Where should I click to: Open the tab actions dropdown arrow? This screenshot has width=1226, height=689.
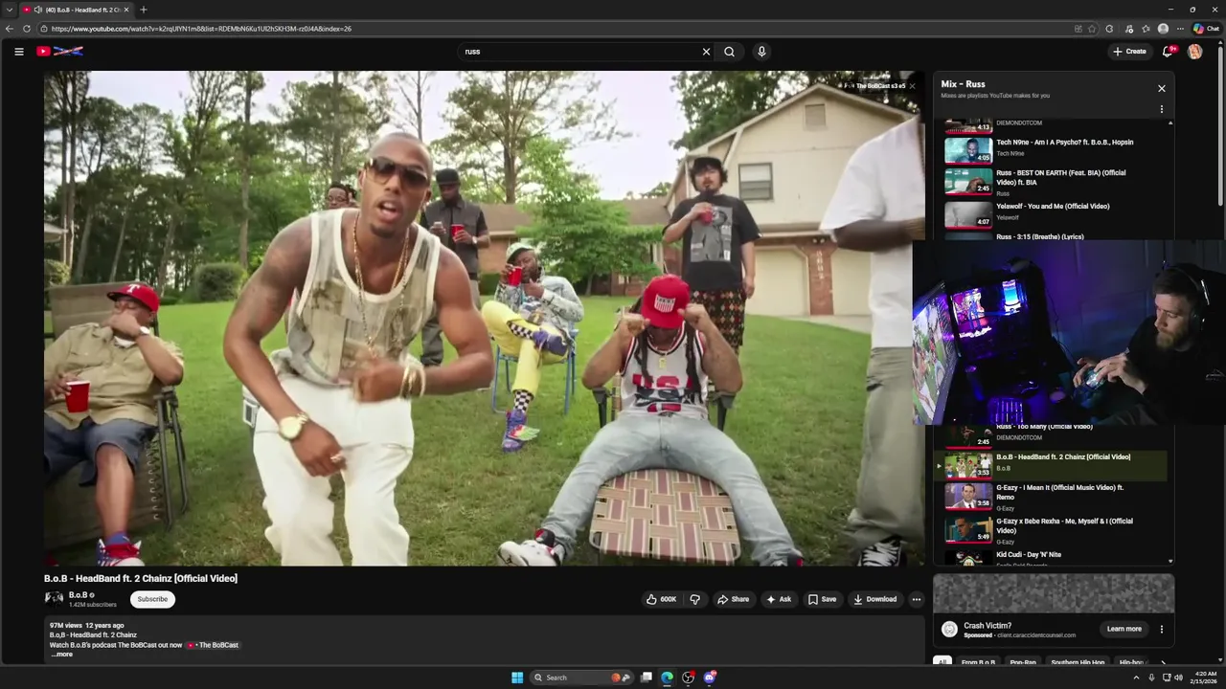pos(10,10)
